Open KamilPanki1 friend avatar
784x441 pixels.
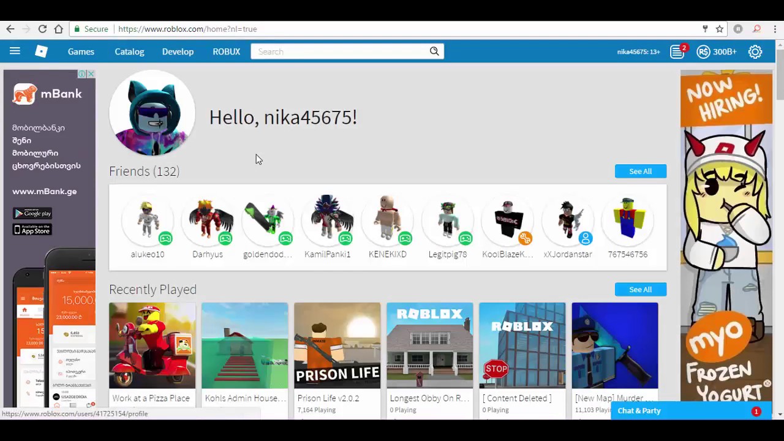click(x=328, y=219)
